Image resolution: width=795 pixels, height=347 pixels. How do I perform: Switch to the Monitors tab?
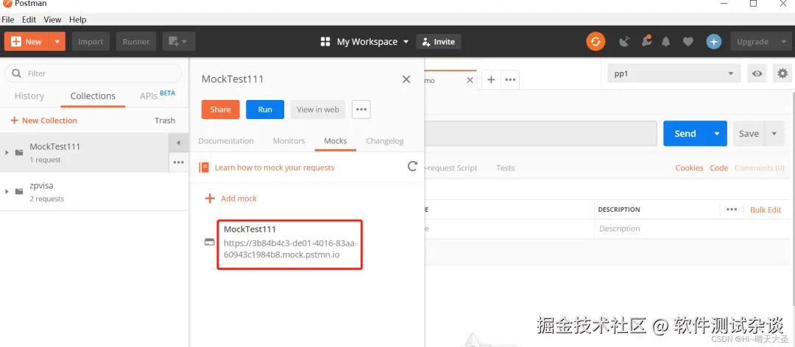[x=289, y=141]
